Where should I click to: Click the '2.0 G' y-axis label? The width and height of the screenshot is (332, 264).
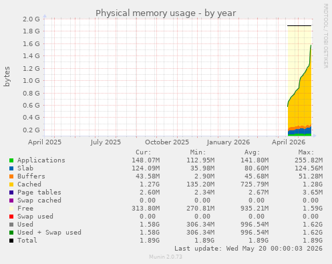[x=31, y=19]
